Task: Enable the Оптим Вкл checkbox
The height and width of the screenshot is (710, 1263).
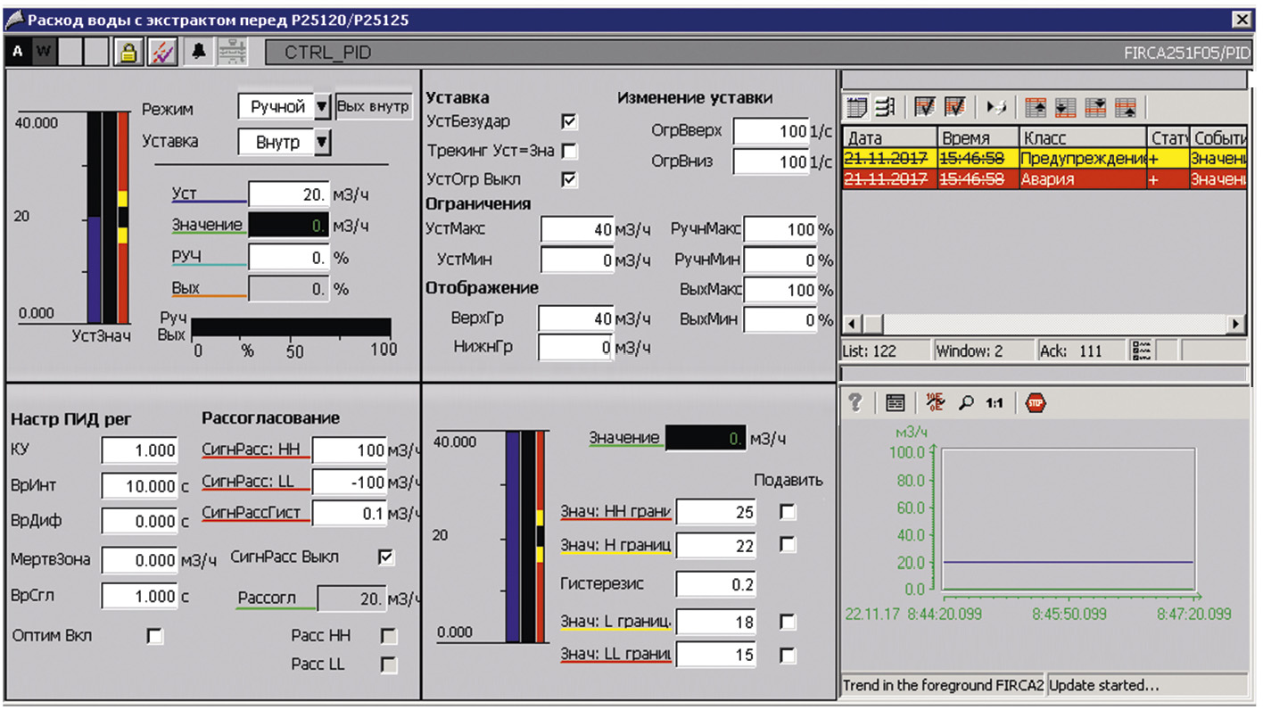Action: click(155, 636)
